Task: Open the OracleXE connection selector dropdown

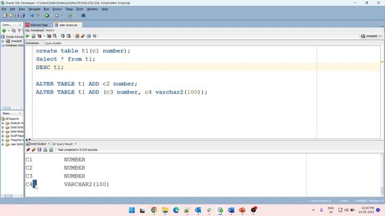Action: tap(371, 36)
